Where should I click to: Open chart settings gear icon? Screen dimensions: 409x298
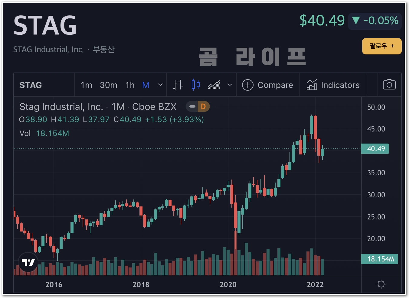point(381,284)
